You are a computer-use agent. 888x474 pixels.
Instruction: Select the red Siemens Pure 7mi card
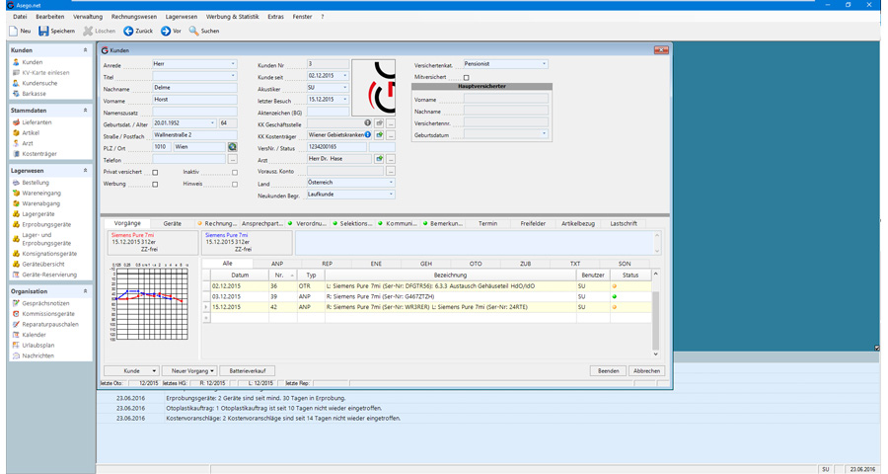pos(153,243)
